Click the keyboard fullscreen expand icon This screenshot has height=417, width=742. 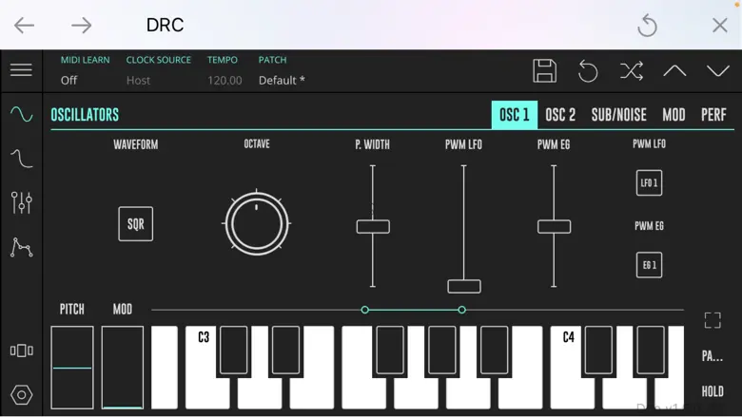(x=713, y=320)
